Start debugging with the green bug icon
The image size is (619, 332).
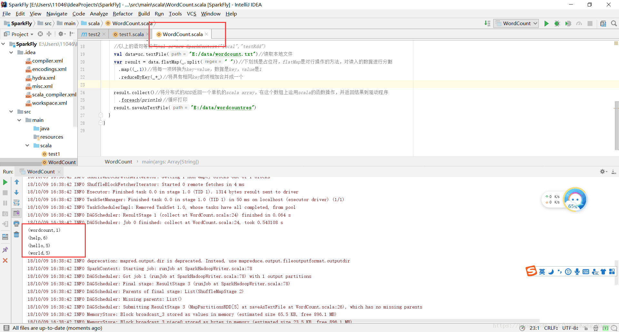click(x=557, y=23)
